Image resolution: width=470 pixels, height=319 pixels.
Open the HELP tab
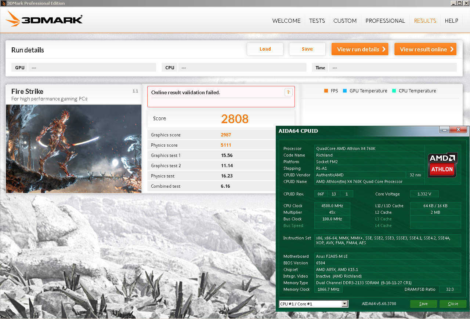pos(451,21)
